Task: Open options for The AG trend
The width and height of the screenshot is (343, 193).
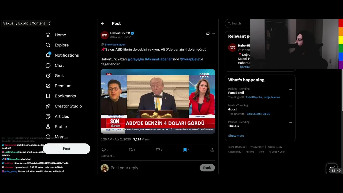Action: (290, 123)
